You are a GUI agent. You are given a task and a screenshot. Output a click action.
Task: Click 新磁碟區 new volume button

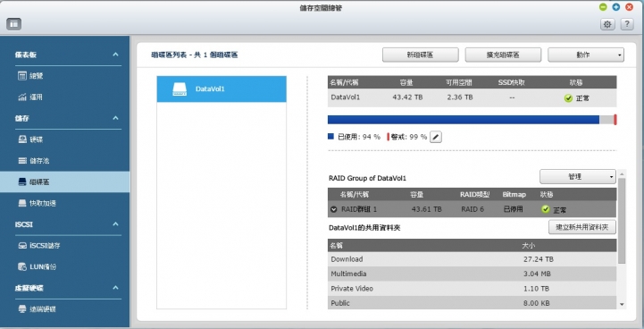coord(421,55)
